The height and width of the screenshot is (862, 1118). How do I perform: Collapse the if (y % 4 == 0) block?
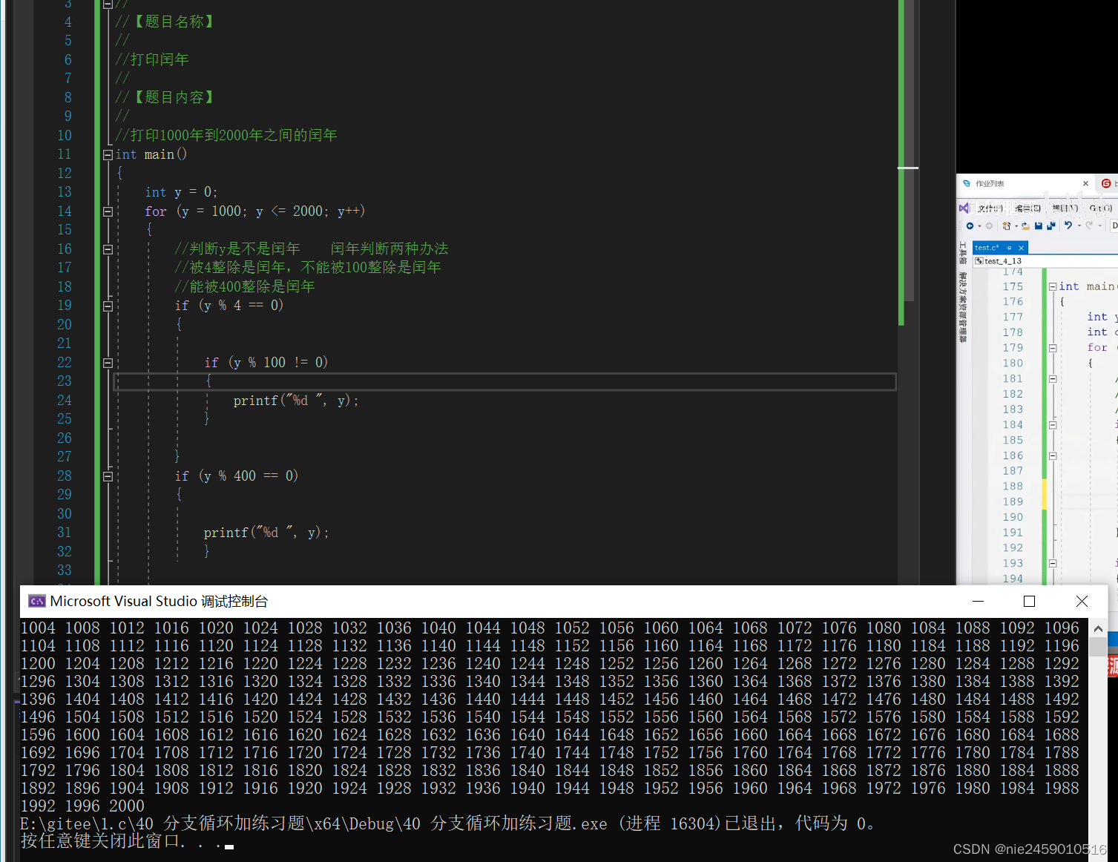tap(108, 306)
